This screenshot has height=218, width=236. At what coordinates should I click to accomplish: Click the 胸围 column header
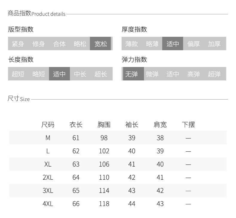[x=104, y=124]
